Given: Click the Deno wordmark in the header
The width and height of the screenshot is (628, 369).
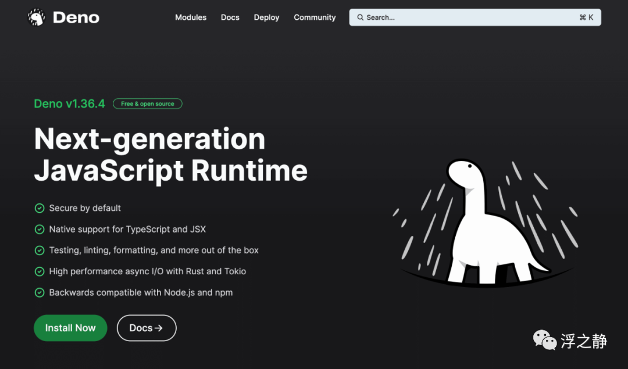Looking at the screenshot, I should point(76,17).
